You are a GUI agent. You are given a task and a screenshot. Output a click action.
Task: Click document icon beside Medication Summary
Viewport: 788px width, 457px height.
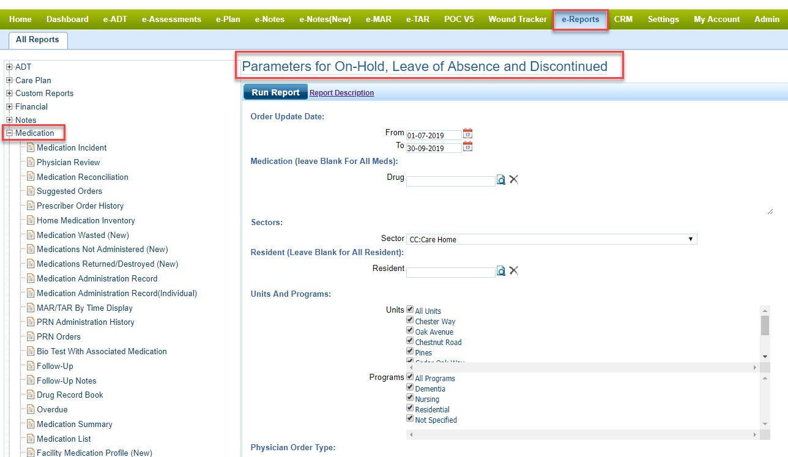(x=31, y=424)
